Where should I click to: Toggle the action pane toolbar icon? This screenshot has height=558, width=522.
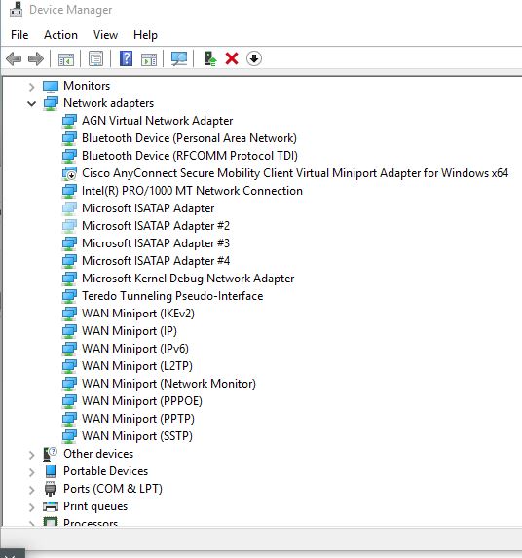click(x=149, y=59)
